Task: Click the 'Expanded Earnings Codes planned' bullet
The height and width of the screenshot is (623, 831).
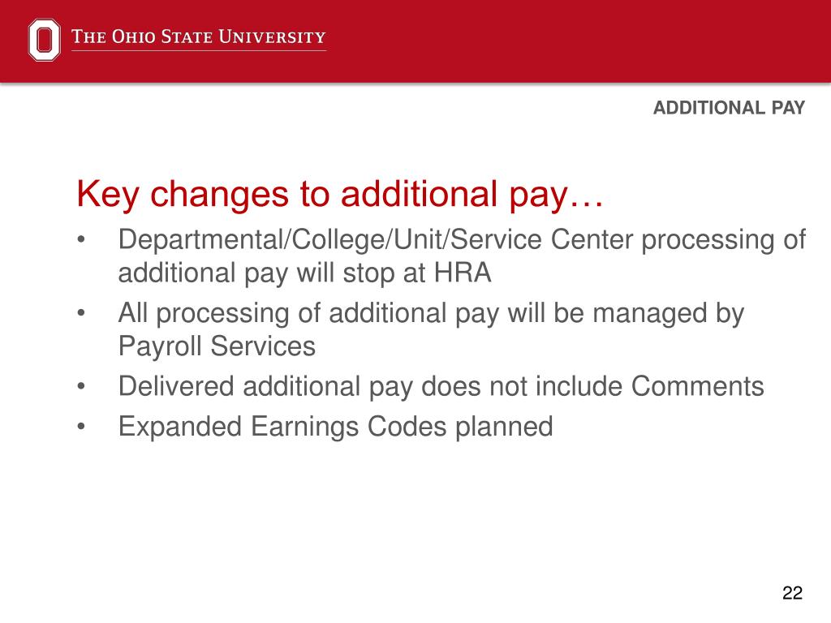Action: pos(335,427)
